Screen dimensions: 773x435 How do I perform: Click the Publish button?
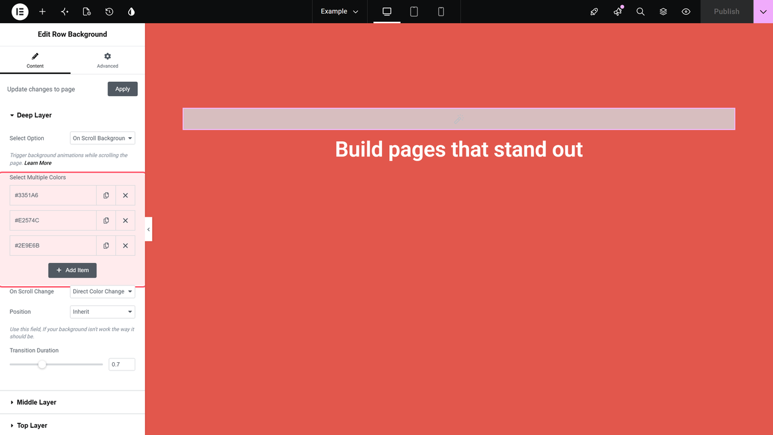pyautogui.click(x=727, y=12)
